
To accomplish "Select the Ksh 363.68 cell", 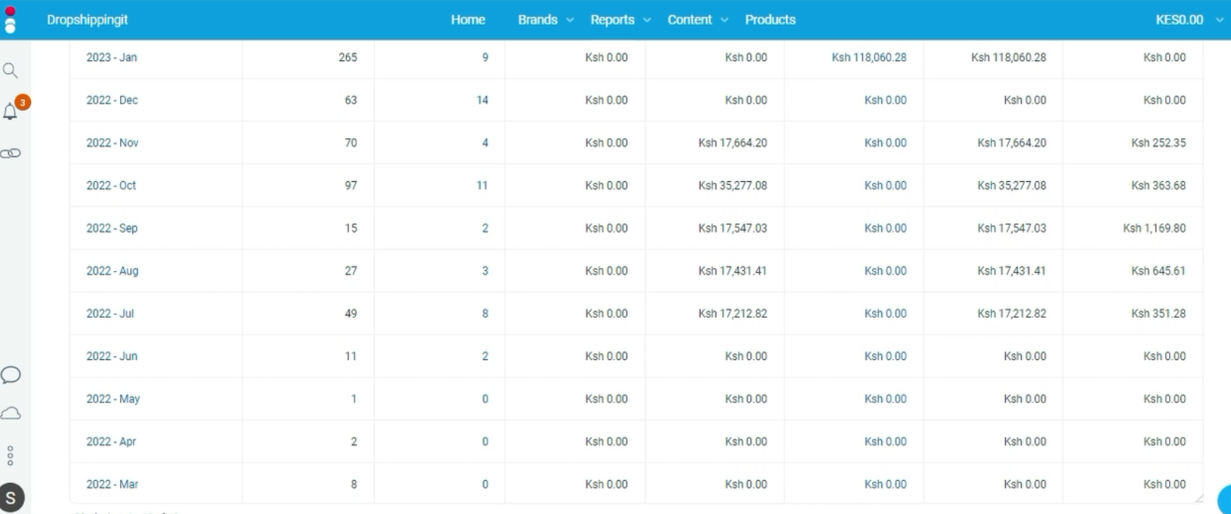I will click(x=1158, y=186).
